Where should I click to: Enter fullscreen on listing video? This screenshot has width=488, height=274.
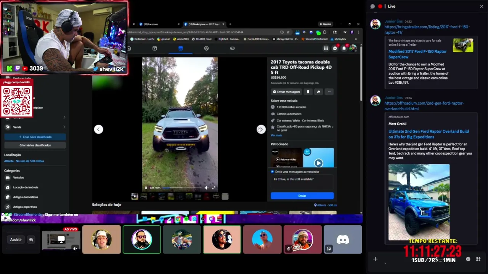[x=213, y=188]
